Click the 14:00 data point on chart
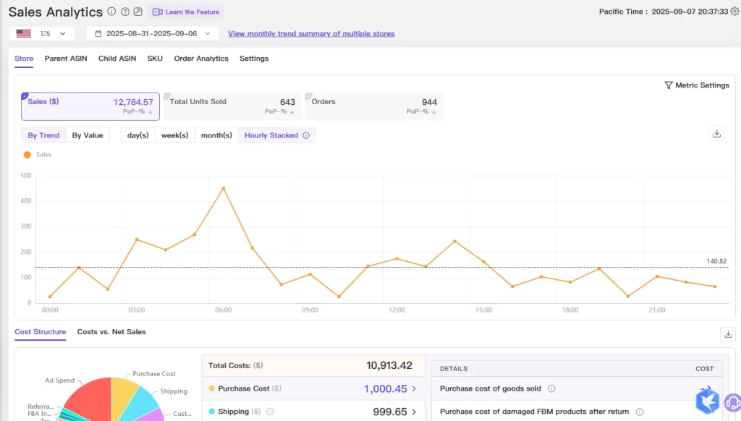Image resolution: width=741 pixels, height=421 pixels. 454,242
